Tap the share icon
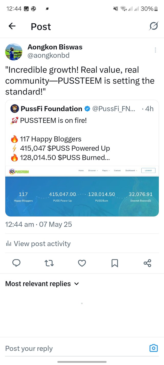The width and height of the screenshot is (164, 365). pos(147,263)
